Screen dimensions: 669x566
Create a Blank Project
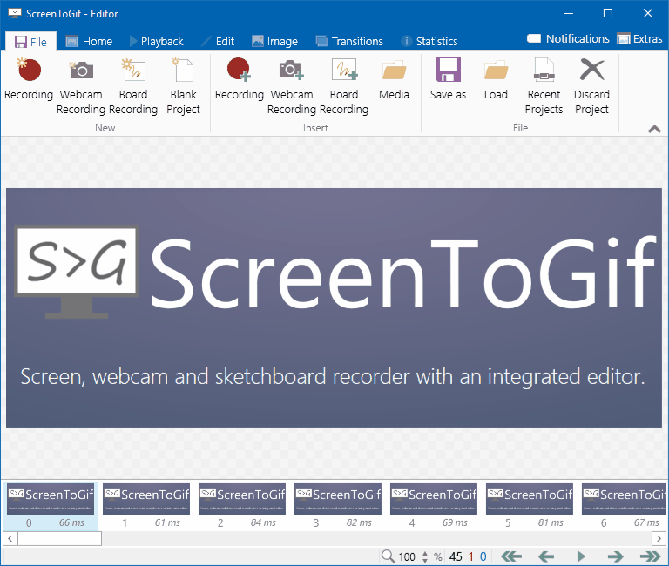pos(183,85)
